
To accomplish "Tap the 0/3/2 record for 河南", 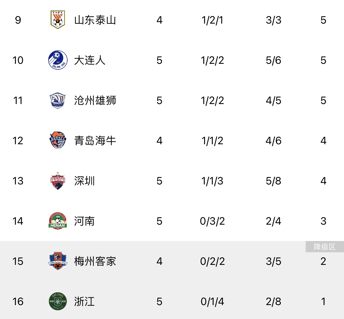I will click(x=212, y=221).
